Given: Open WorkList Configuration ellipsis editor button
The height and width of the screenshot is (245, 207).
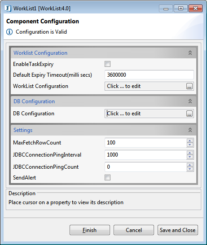Looking at the screenshot, I should point(189,86).
